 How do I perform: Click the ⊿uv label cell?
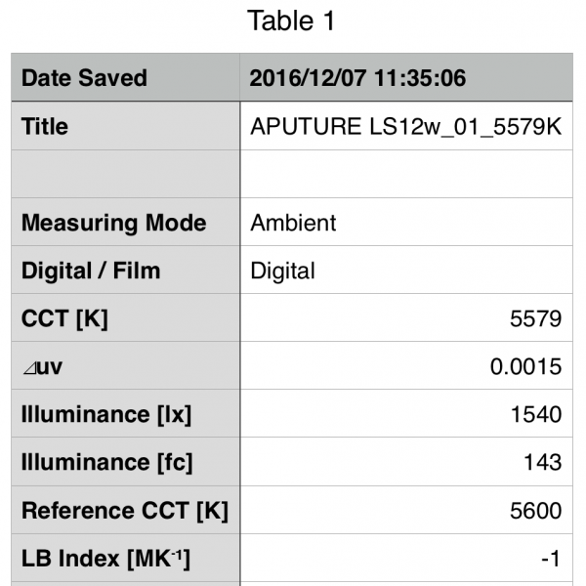click(125, 366)
